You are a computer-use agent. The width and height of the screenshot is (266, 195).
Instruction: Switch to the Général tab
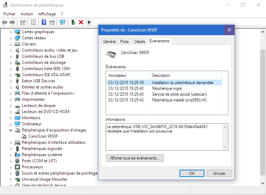click(x=109, y=42)
